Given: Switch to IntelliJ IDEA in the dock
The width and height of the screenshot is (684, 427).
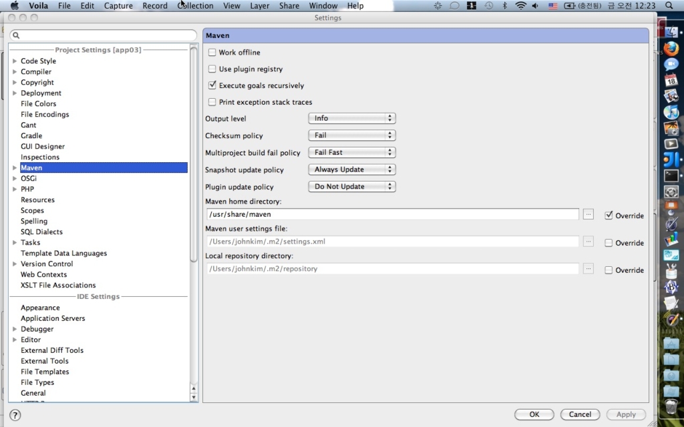Looking at the screenshot, I should (671, 159).
